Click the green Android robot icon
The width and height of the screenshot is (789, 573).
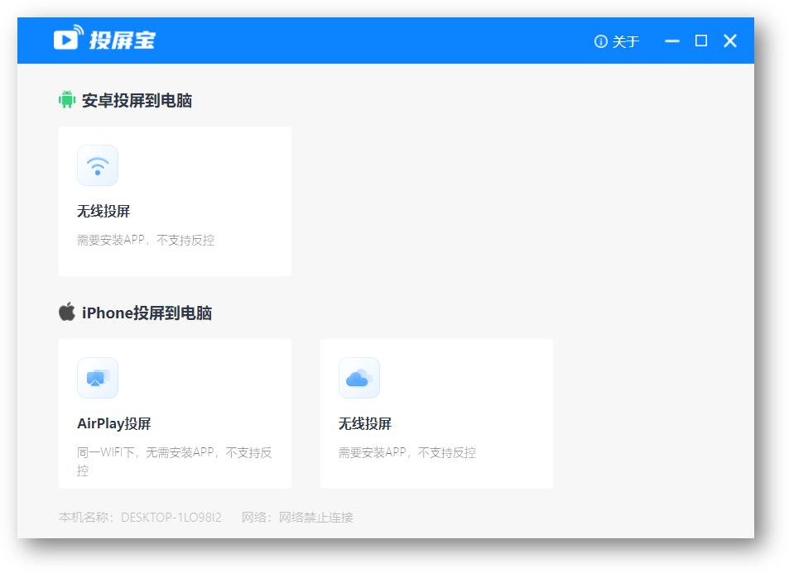[67, 100]
